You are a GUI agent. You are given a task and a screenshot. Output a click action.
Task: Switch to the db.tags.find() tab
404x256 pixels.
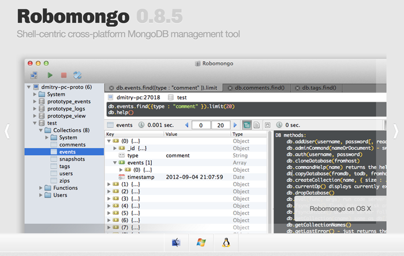point(319,88)
